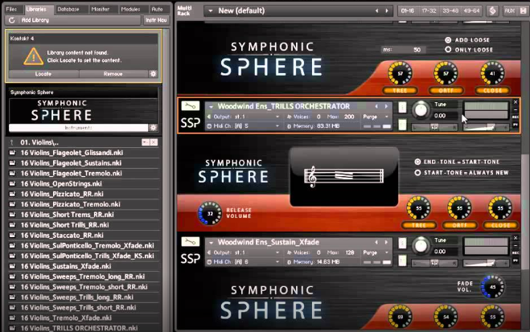Open Midi Ch [A] 5 dropdown

coord(277,126)
